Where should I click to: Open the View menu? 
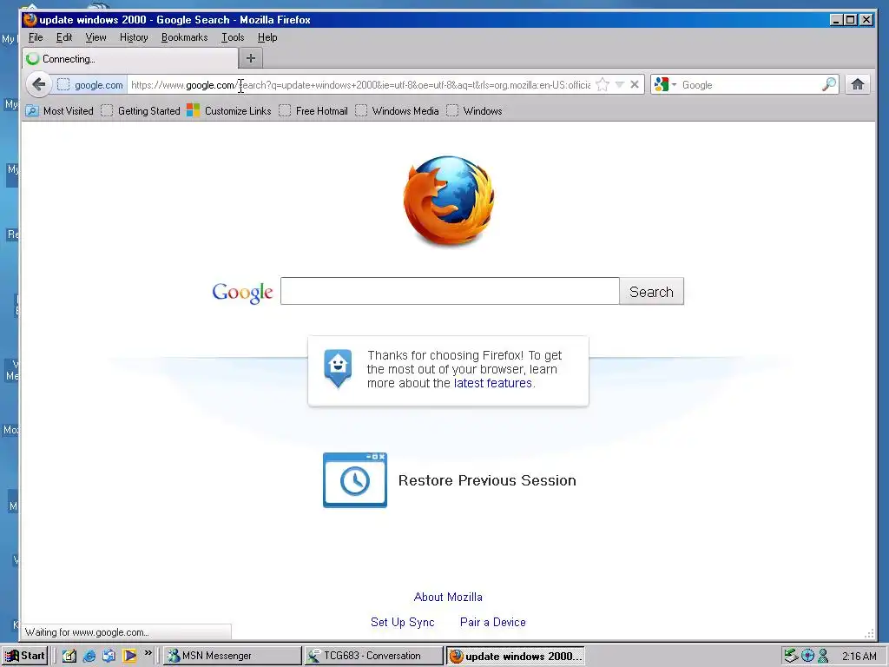(95, 37)
